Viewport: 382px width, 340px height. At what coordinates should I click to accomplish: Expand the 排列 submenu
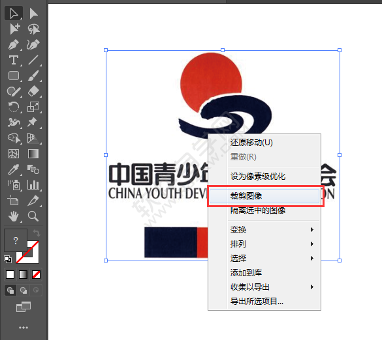[x=274, y=244]
